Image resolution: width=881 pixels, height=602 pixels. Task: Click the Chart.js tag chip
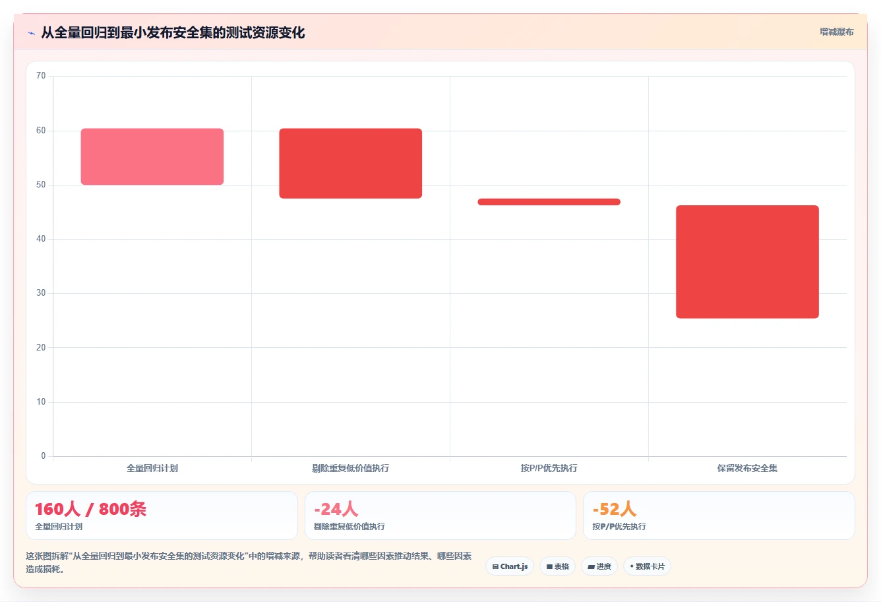point(510,566)
